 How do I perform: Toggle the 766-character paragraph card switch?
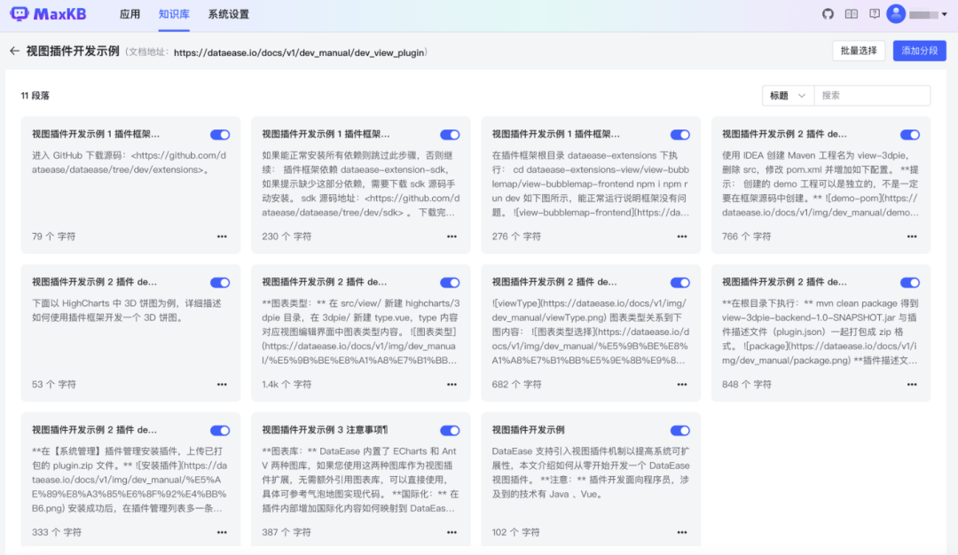pos(911,134)
